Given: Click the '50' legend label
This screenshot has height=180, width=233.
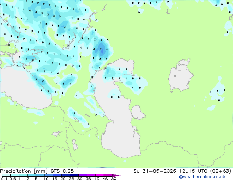Looking at the screenshot, I should (114, 179).
